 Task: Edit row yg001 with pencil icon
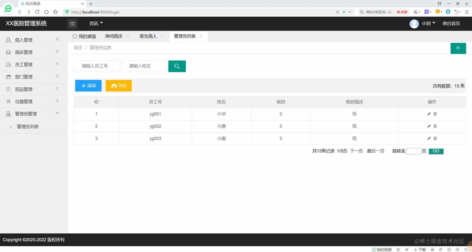[429, 114]
